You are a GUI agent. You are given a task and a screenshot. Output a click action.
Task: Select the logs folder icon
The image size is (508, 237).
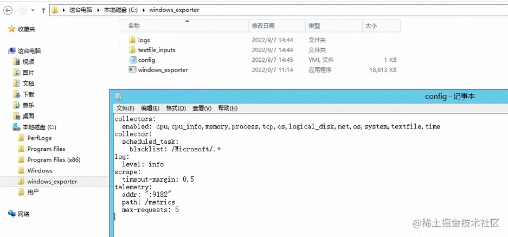click(x=132, y=40)
